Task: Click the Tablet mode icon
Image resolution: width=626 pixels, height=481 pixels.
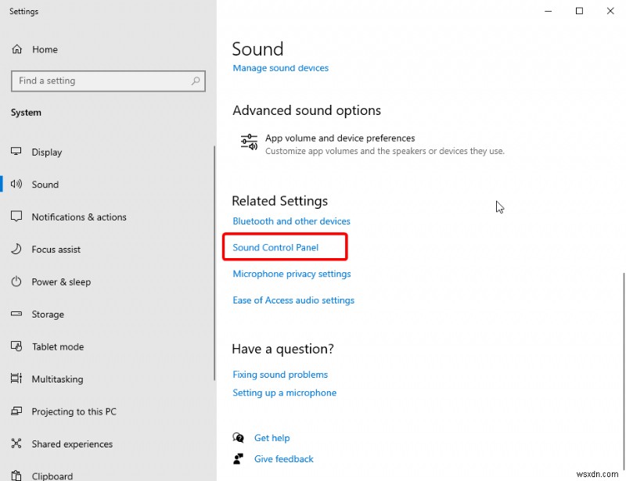Action: pyautogui.click(x=18, y=346)
